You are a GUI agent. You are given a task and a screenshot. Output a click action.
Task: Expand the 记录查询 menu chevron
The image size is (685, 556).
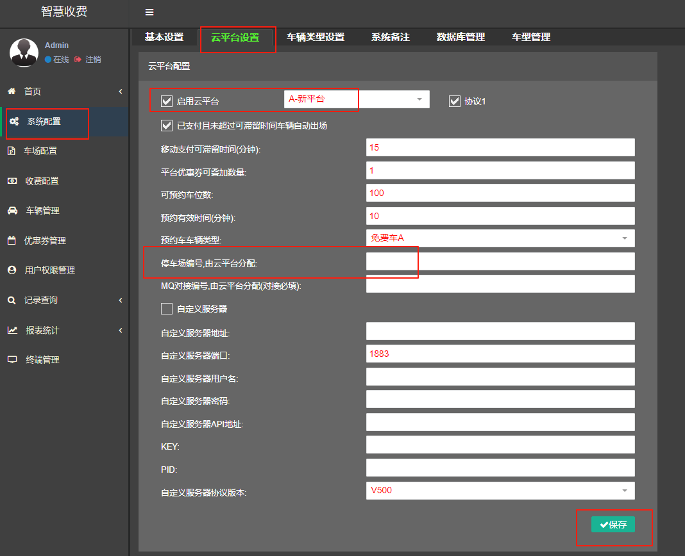pos(121,300)
